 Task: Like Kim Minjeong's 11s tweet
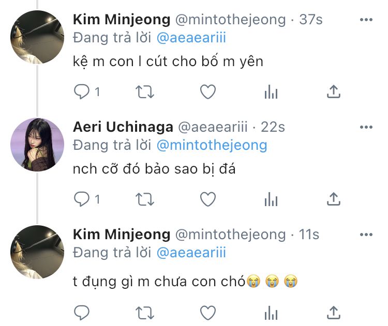[207, 312]
